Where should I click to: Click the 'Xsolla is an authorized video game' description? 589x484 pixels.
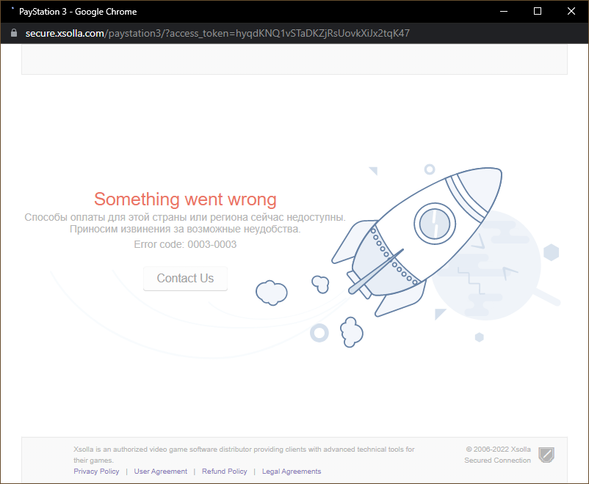pyautogui.click(x=244, y=455)
